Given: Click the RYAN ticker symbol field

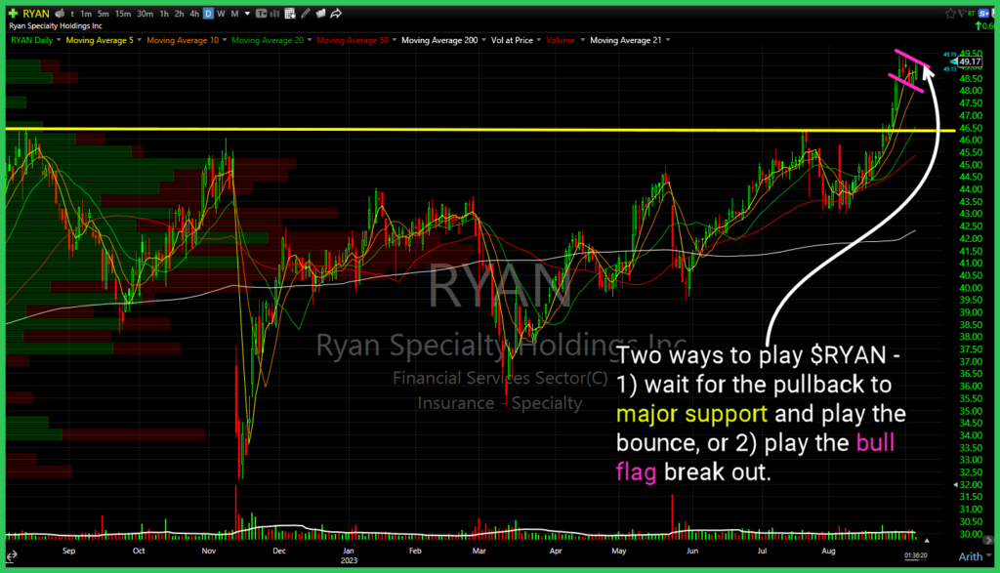Looking at the screenshot, I should pyautogui.click(x=36, y=14).
